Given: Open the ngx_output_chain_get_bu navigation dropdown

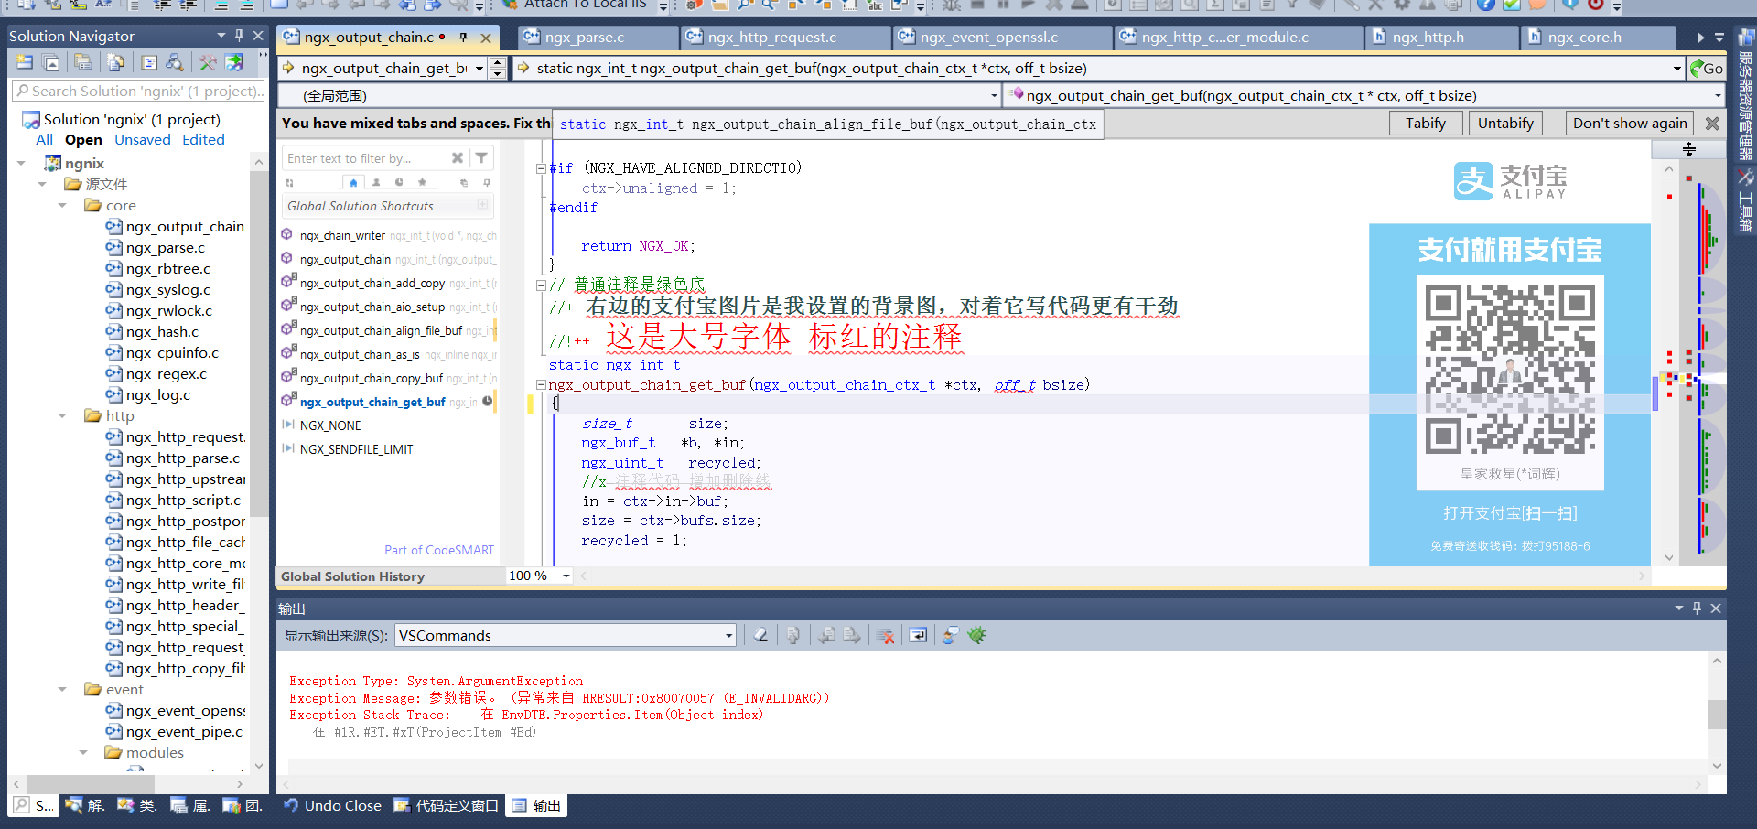Looking at the screenshot, I should point(479,69).
